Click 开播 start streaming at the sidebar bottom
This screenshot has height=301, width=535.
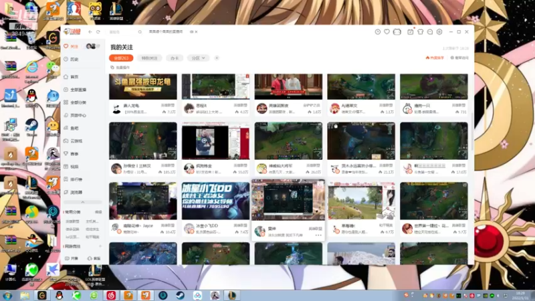coord(72,258)
